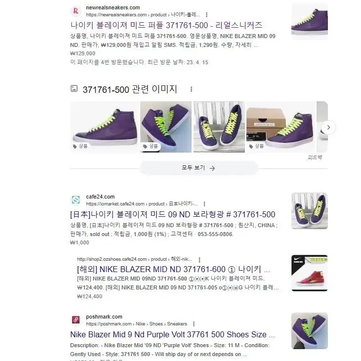Open three-dot menu for newrealsneakers.com result
The image size is (361, 361).
[x=206, y=15]
